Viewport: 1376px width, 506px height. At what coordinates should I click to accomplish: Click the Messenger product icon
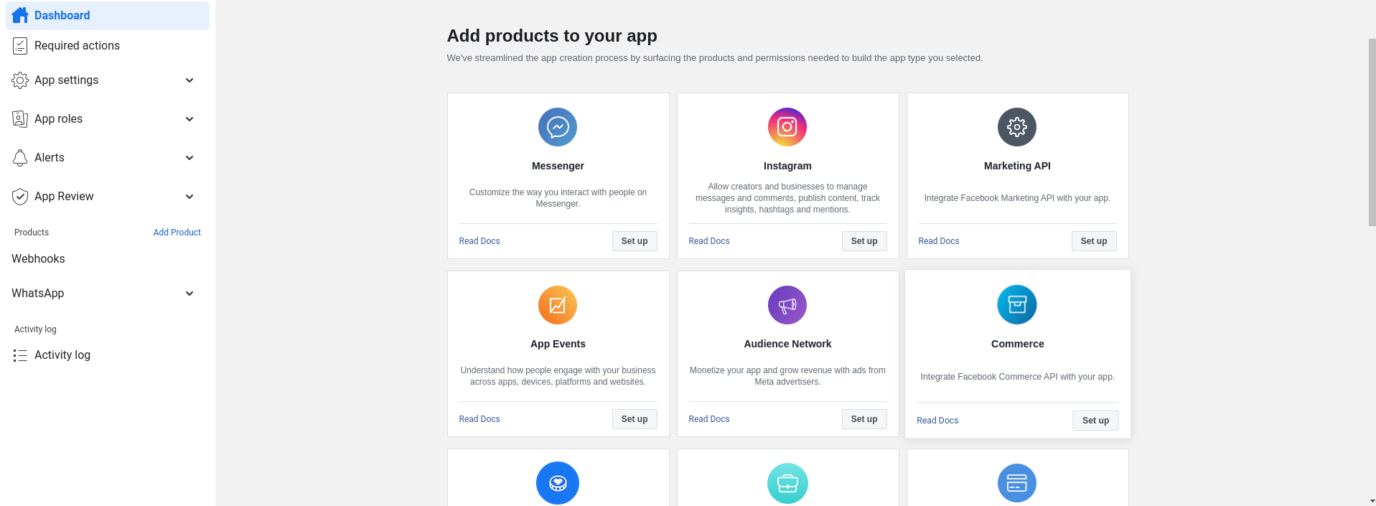[558, 127]
